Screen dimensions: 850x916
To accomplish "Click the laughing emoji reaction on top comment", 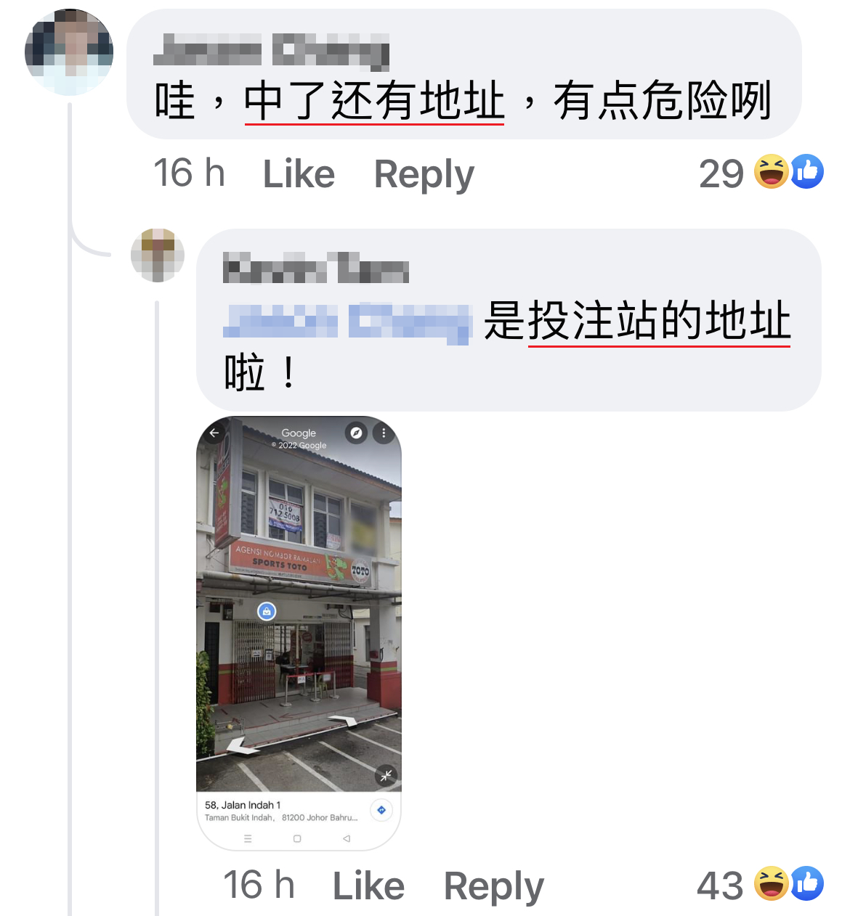I will 772,171.
